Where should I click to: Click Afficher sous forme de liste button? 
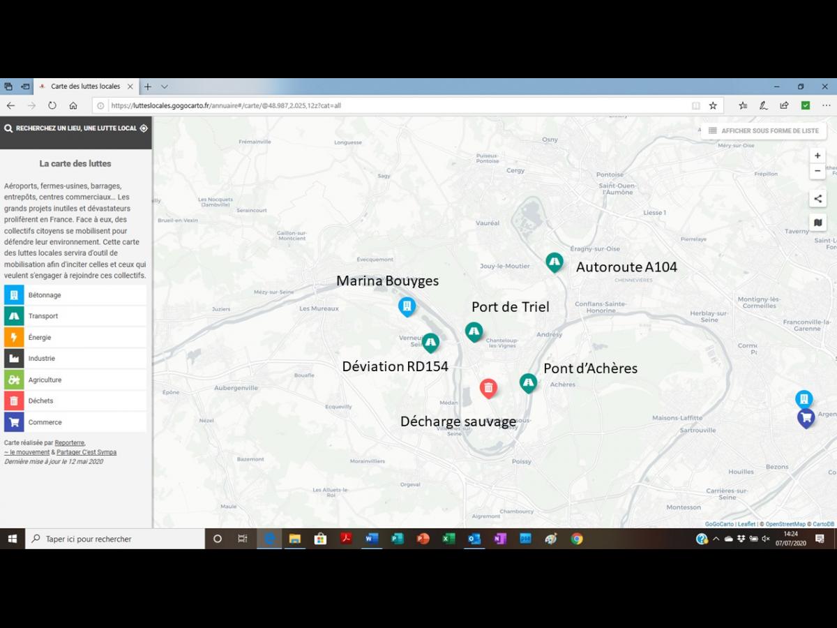763,130
